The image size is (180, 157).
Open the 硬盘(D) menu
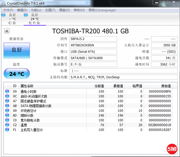(65, 10)
